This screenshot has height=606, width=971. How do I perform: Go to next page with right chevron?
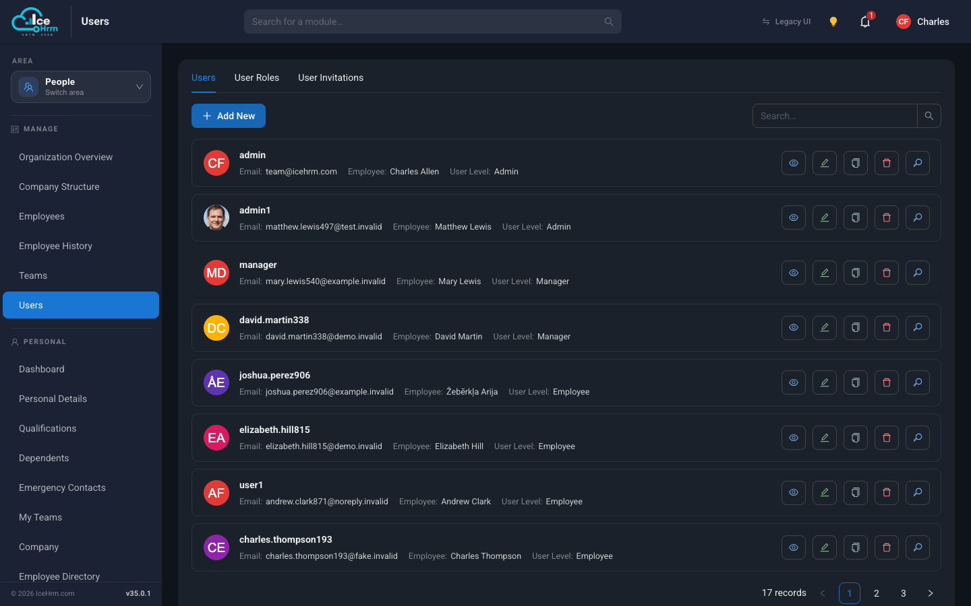931,593
